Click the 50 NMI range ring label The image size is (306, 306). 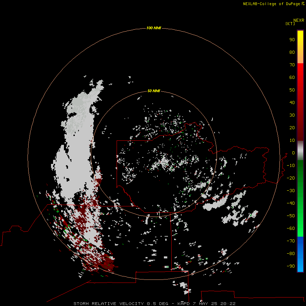pyautogui.click(x=154, y=91)
